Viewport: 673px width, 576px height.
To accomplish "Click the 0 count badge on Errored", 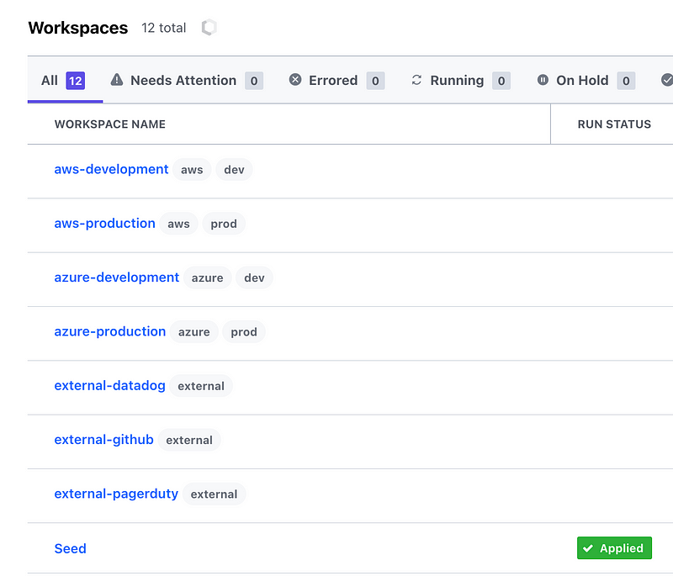I will 375,81.
